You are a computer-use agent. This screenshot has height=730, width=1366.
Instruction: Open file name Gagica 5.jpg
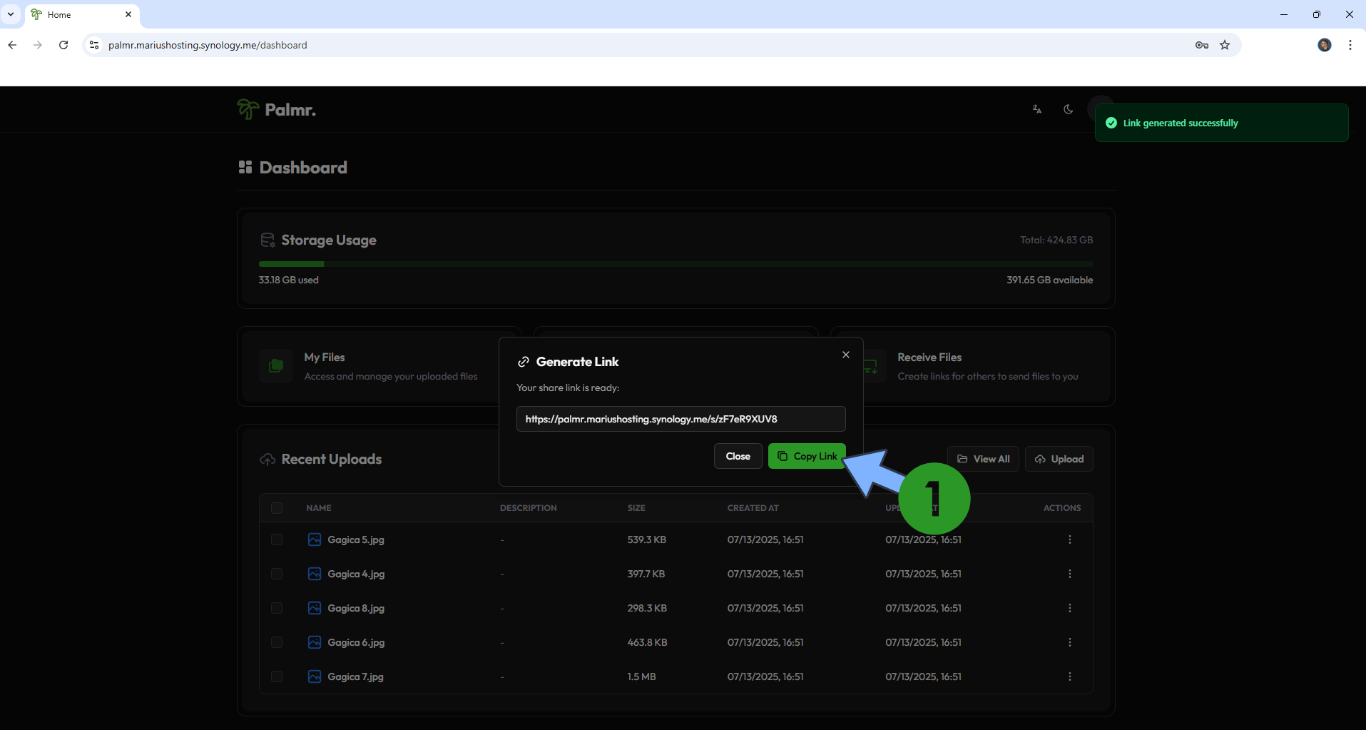pos(356,539)
